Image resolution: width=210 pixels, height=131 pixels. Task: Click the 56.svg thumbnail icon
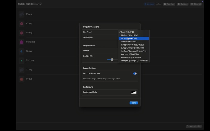(x=22, y=79)
